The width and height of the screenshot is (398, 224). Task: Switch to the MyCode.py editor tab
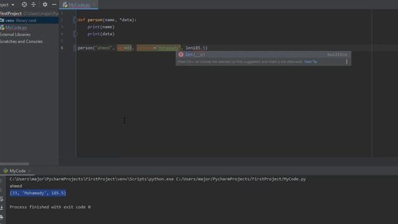click(79, 4)
